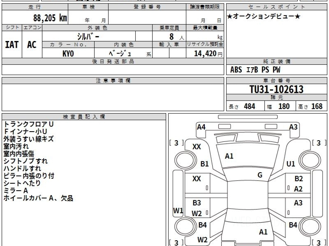Click the ★オークションデビュー★ sales point text
The image size is (329, 246).
click(264, 16)
